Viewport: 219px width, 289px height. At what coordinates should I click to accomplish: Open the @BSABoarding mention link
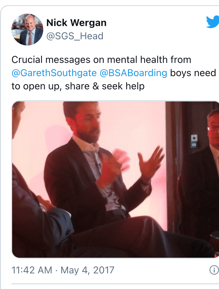tap(134, 73)
